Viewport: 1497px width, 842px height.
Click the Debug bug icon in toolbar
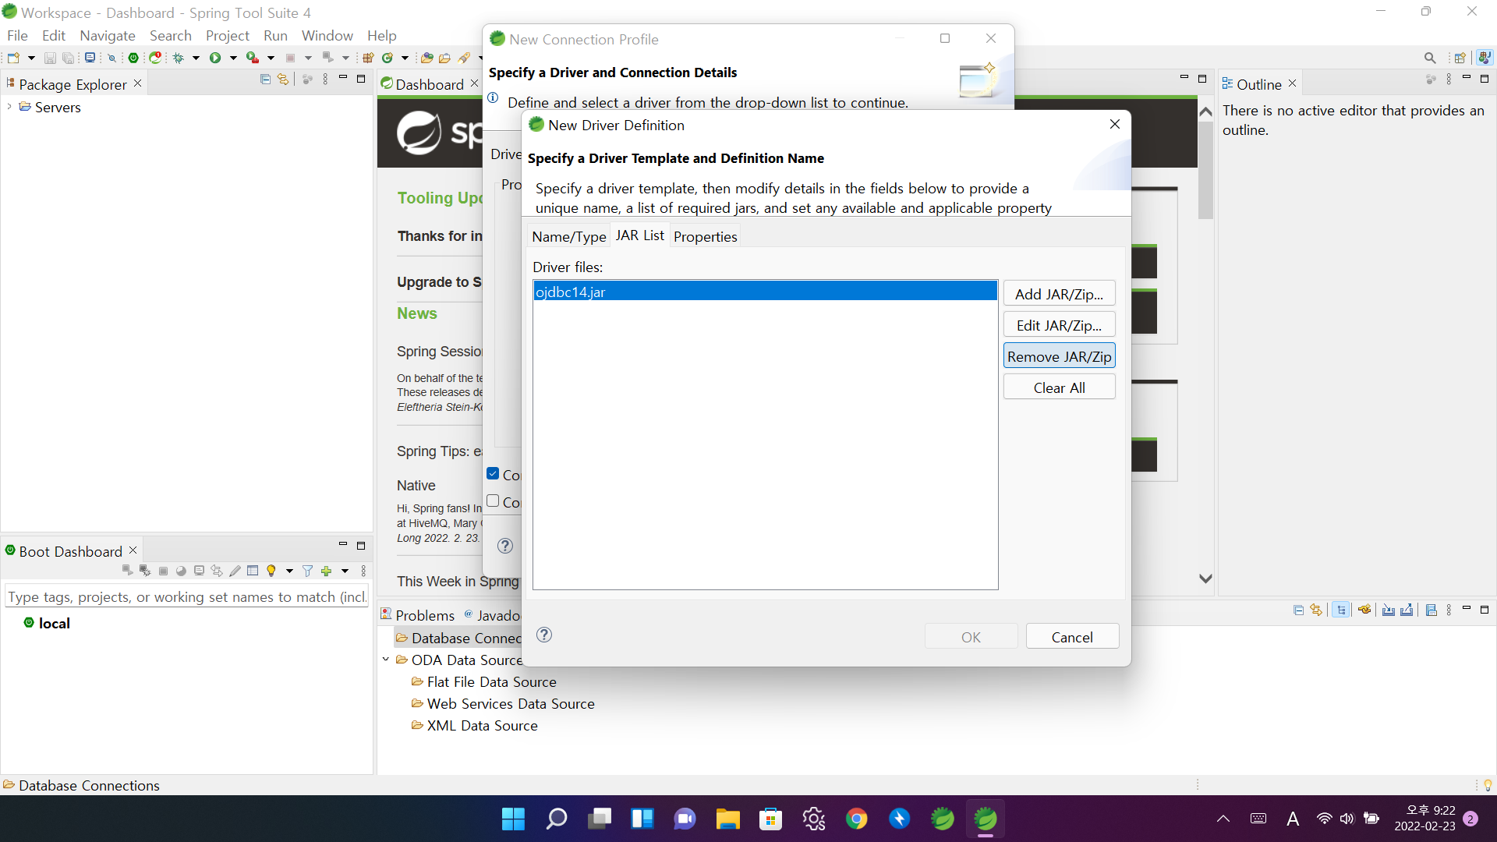(x=179, y=58)
